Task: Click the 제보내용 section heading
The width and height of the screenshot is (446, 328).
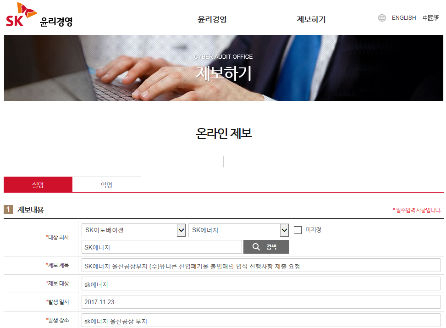Action: pyautogui.click(x=30, y=210)
